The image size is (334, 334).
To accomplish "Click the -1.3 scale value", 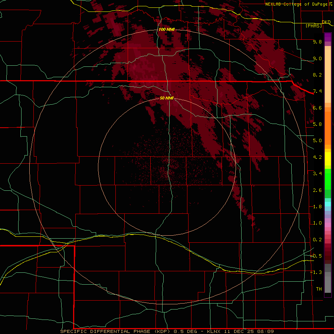I will click(316, 272).
